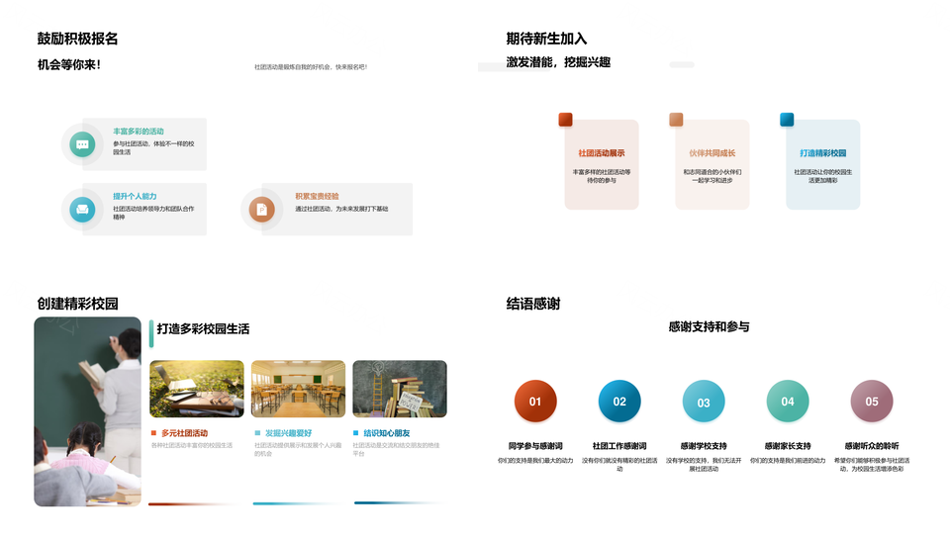Click the blue envelope icon
Viewport: 950px width, 542px height.
[x=82, y=209]
